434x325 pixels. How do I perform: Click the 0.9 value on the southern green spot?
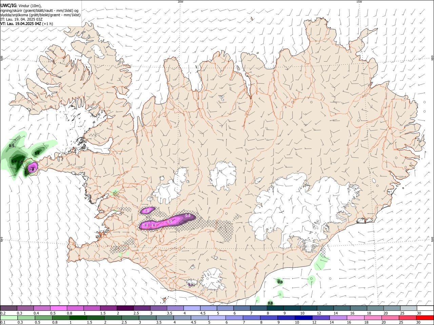[280, 282]
